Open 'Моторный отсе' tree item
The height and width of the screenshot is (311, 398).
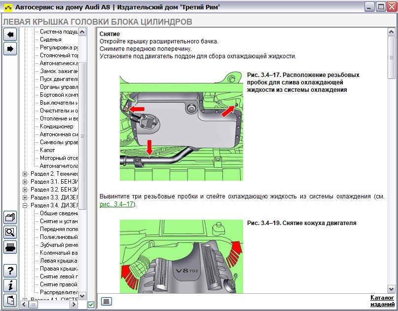click(x=59, y=158)
